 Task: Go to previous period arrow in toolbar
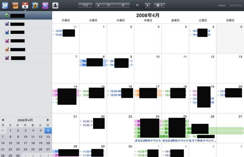click(x=98, y=5)
